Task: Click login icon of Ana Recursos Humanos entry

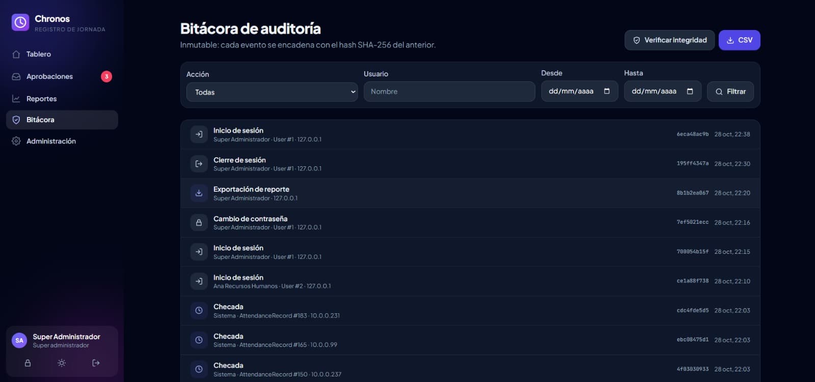Action: click(199, 281)
